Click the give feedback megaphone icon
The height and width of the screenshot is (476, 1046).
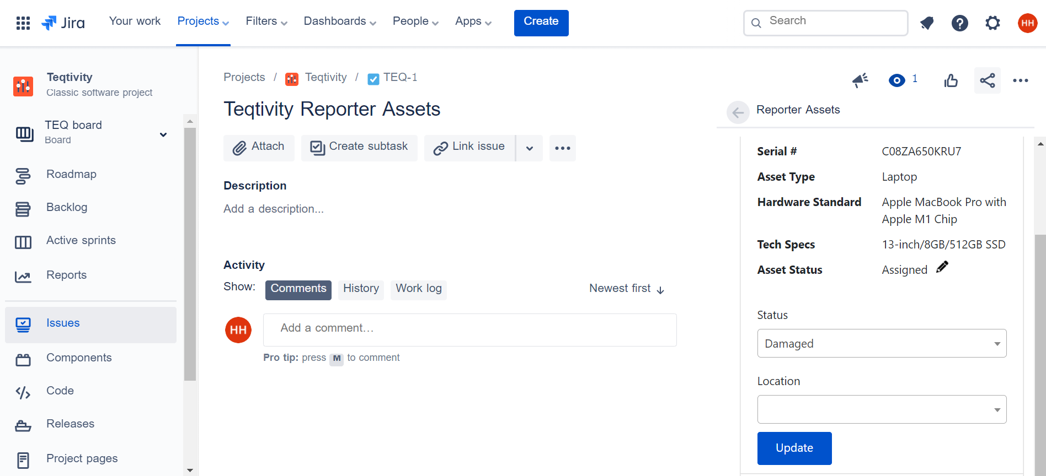(x=860, y=80)
